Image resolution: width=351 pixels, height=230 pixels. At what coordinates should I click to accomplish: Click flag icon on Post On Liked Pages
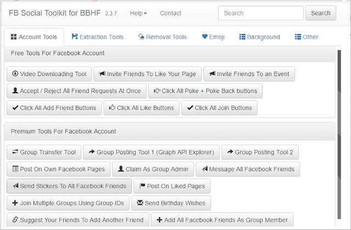142,186
